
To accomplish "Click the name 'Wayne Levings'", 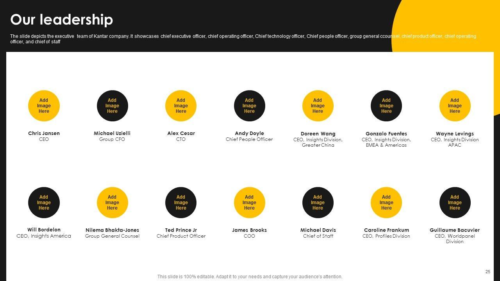I will click(455, 134).
